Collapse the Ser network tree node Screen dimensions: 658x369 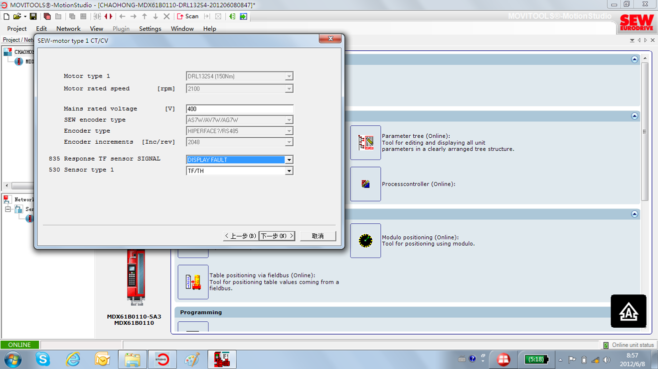tap(8, 209)
